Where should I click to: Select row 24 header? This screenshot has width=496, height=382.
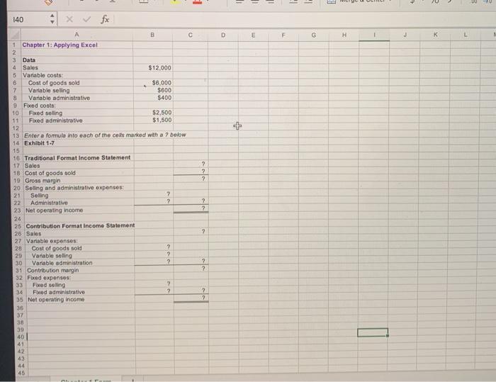point(18,219)
